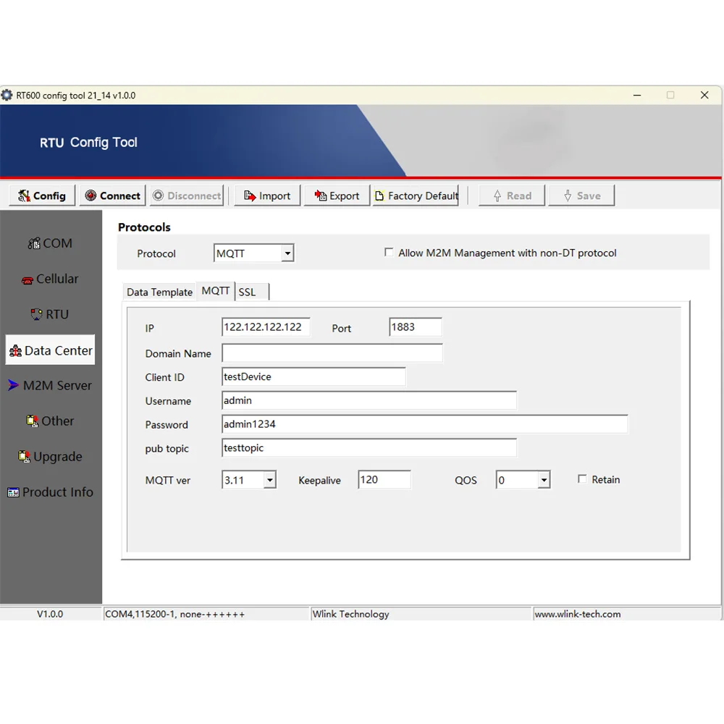Open the MQTT ver dropdown
The height and width of the screenshot is (724, 724).
click(x=269, y=480)
